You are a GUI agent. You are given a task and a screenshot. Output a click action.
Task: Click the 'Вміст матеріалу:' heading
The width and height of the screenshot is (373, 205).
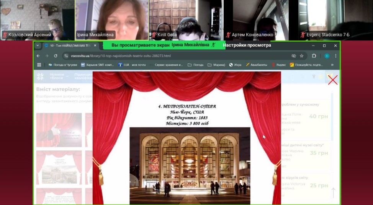click(58, 89)
